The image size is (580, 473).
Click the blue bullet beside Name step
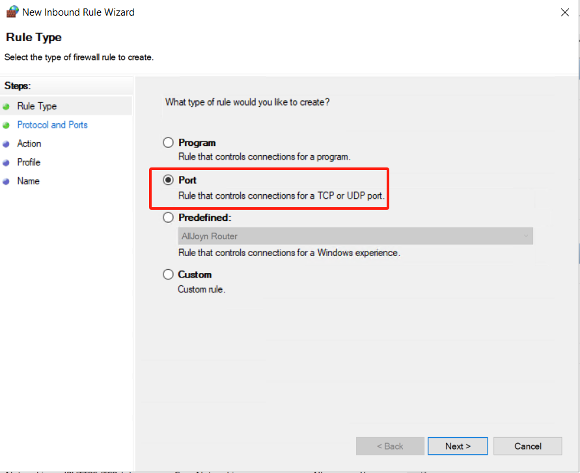(x=7, y=182)
